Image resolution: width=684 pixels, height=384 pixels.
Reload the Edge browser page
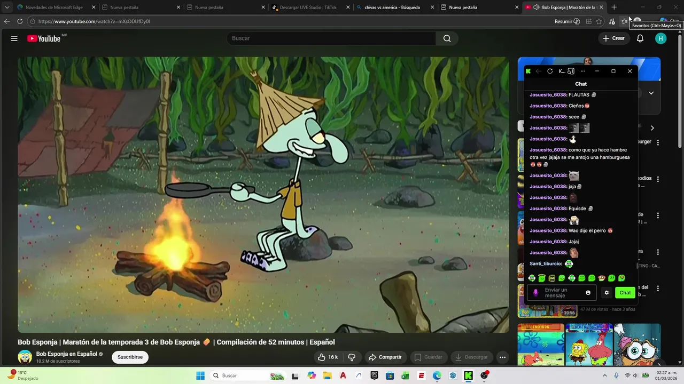click(20, 21)
